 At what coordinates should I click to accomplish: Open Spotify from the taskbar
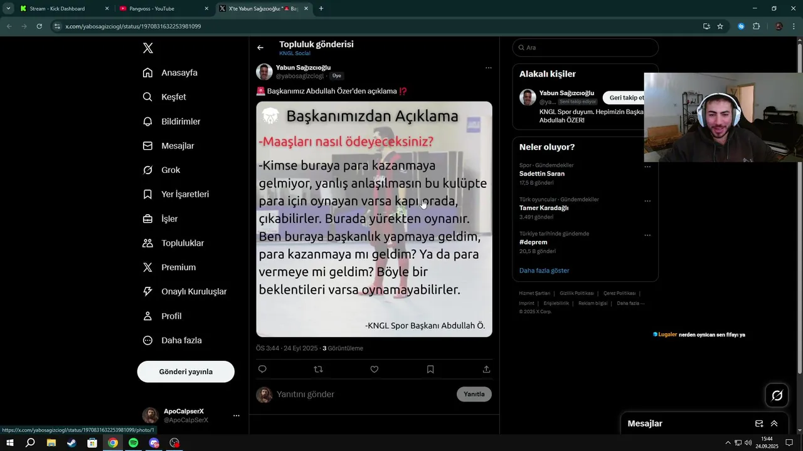point(134,443)
